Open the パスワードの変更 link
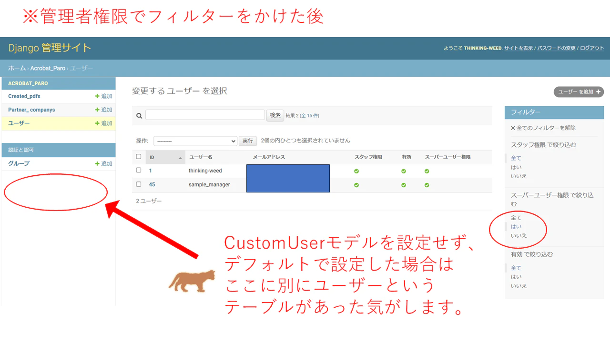Viewport: 610px width, 343px height. [x=556, y=48]
